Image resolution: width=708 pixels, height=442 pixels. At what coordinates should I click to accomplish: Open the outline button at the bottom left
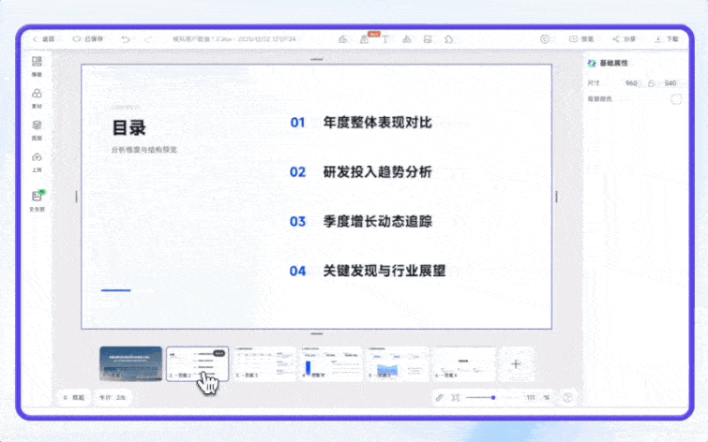pos(74,397)
